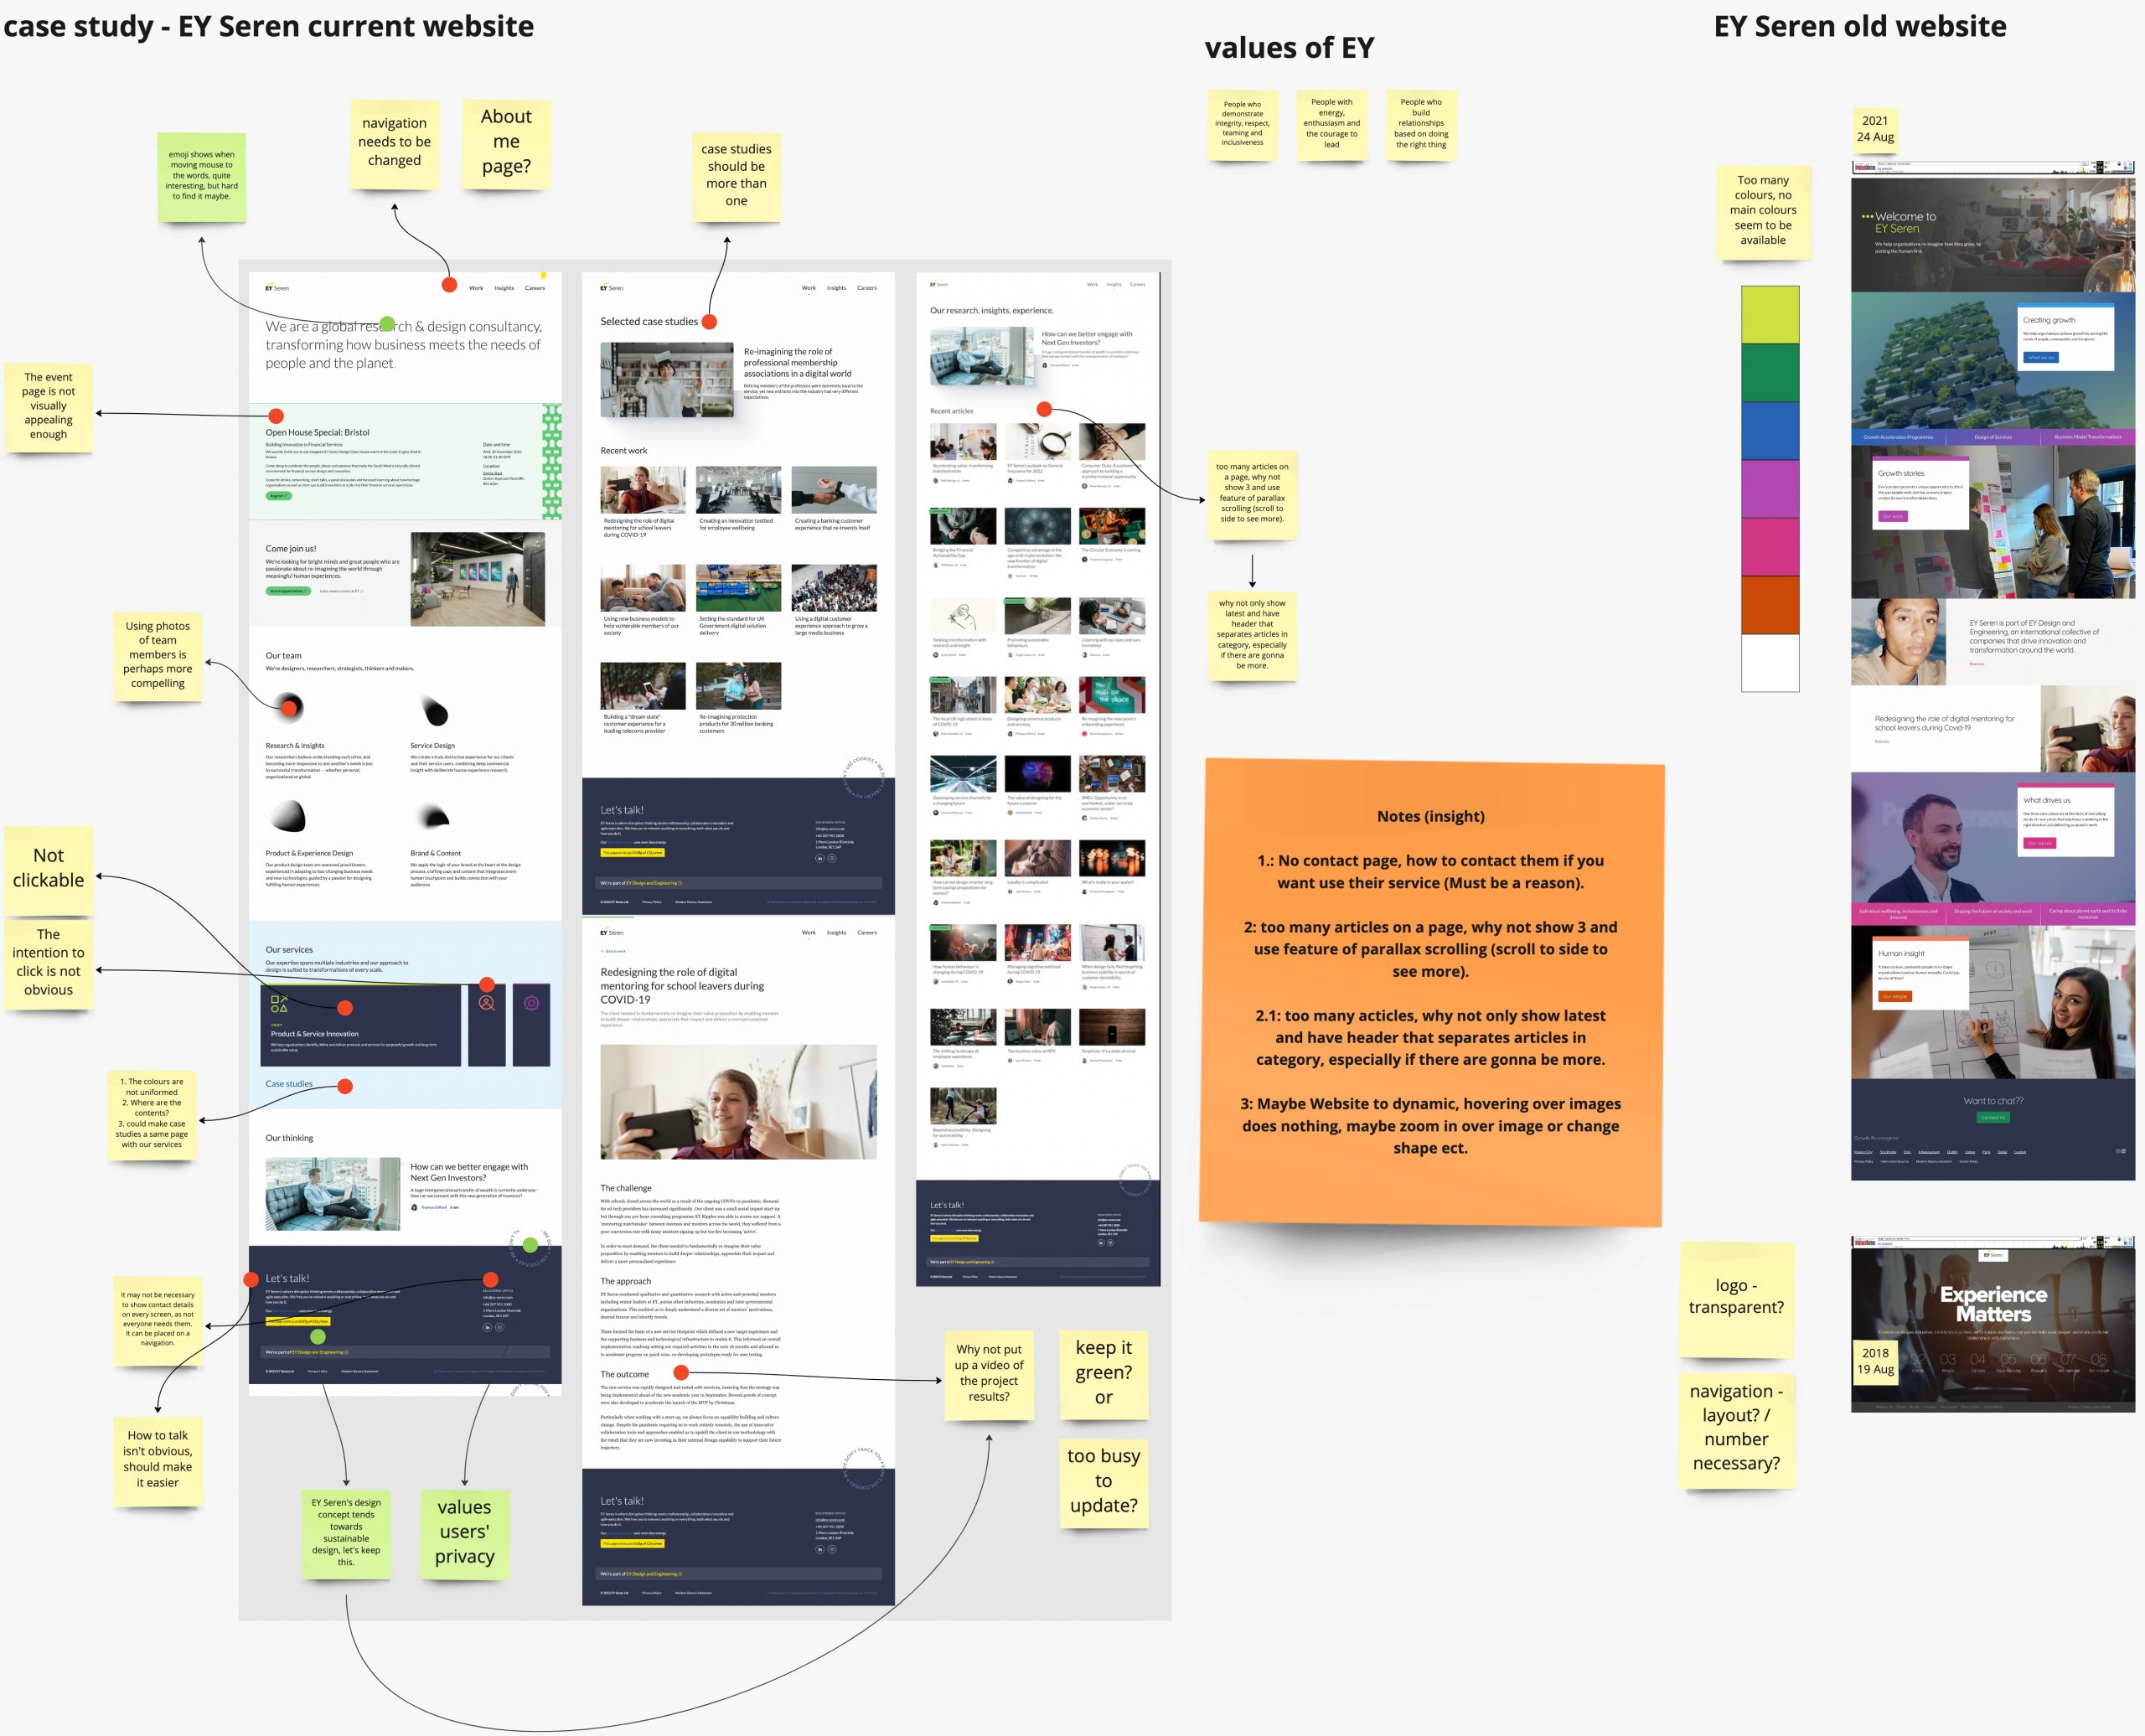Select the 'About me page?' sticky note

coord(506,143)
